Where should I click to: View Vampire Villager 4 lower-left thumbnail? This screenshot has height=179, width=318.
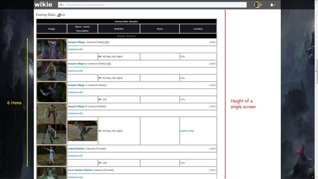pyautogui.click(x=52, y=134)
